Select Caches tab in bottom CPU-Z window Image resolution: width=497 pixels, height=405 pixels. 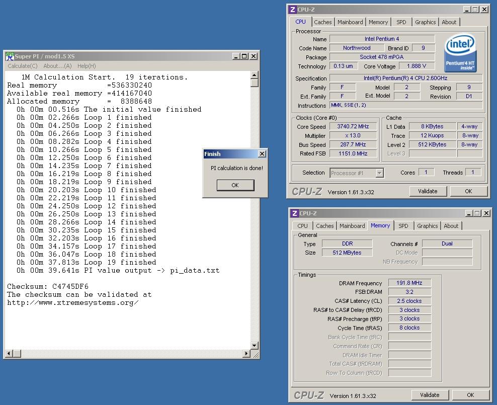pos(325,226)
